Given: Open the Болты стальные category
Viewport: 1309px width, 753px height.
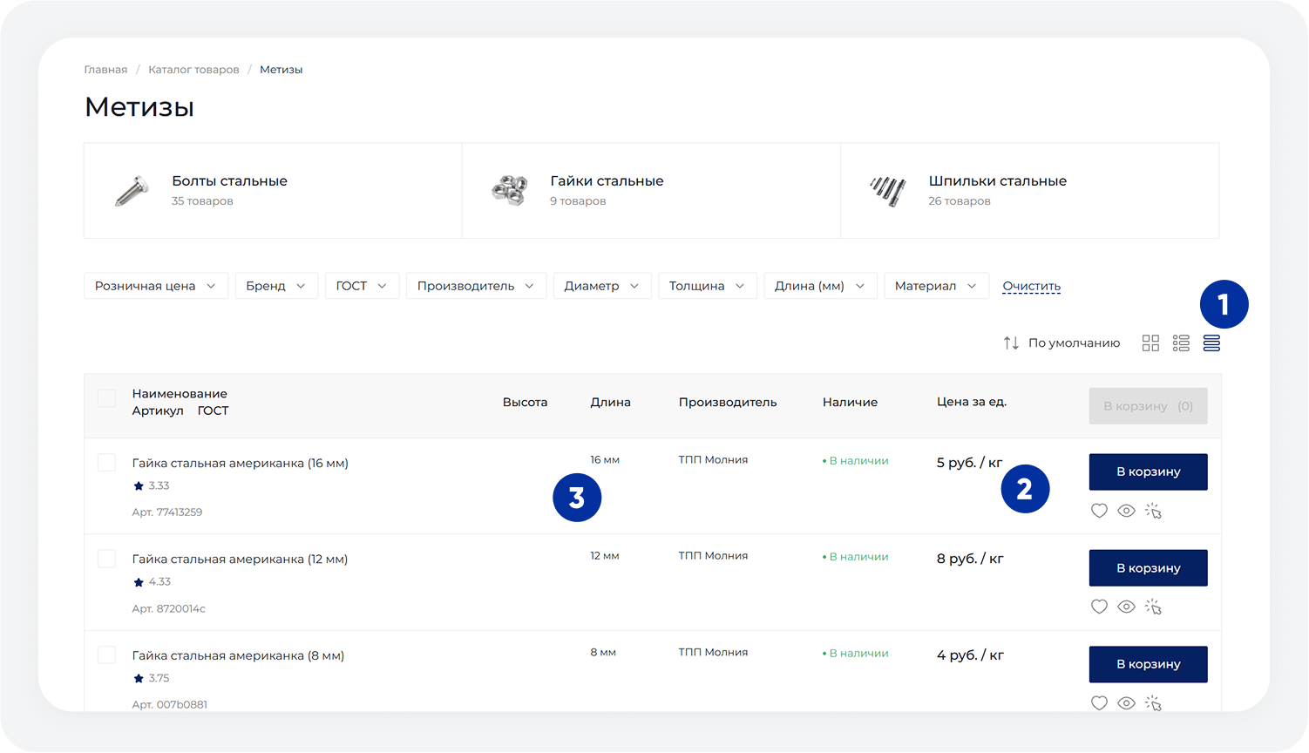Looking at the screenshot, I should click(273, 191).
